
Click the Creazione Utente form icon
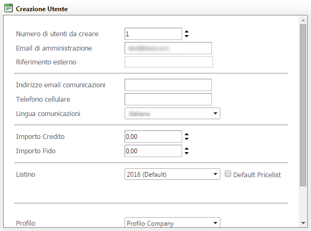click(9, 9)
